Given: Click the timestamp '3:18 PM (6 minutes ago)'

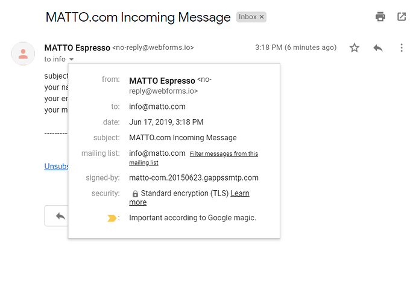Looking at the screenshot, I should pos(296,48).
